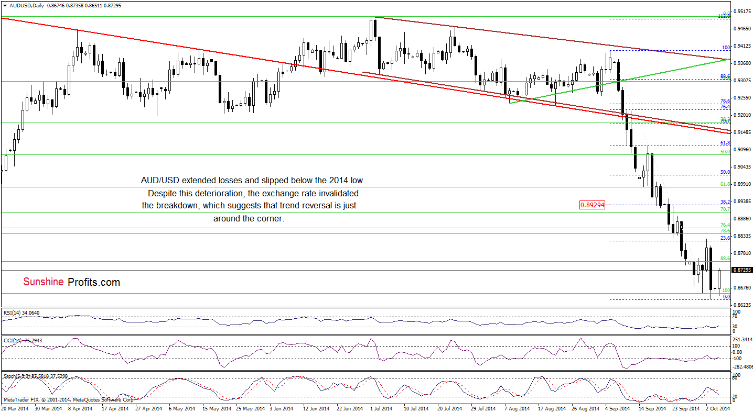Click the 0.92010 price axis value
The width and height of the screenshot is (753, 413).
(741, 115)
